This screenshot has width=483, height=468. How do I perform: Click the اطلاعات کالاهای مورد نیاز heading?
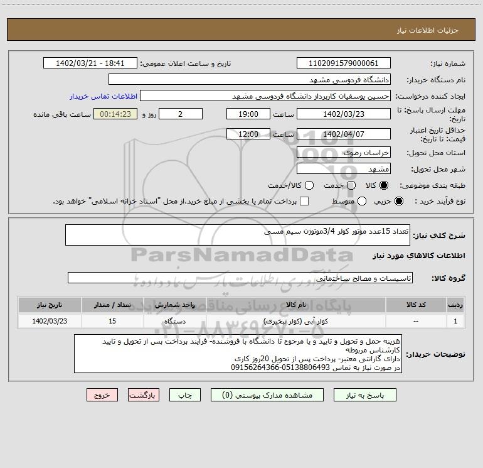click(419, 256)
